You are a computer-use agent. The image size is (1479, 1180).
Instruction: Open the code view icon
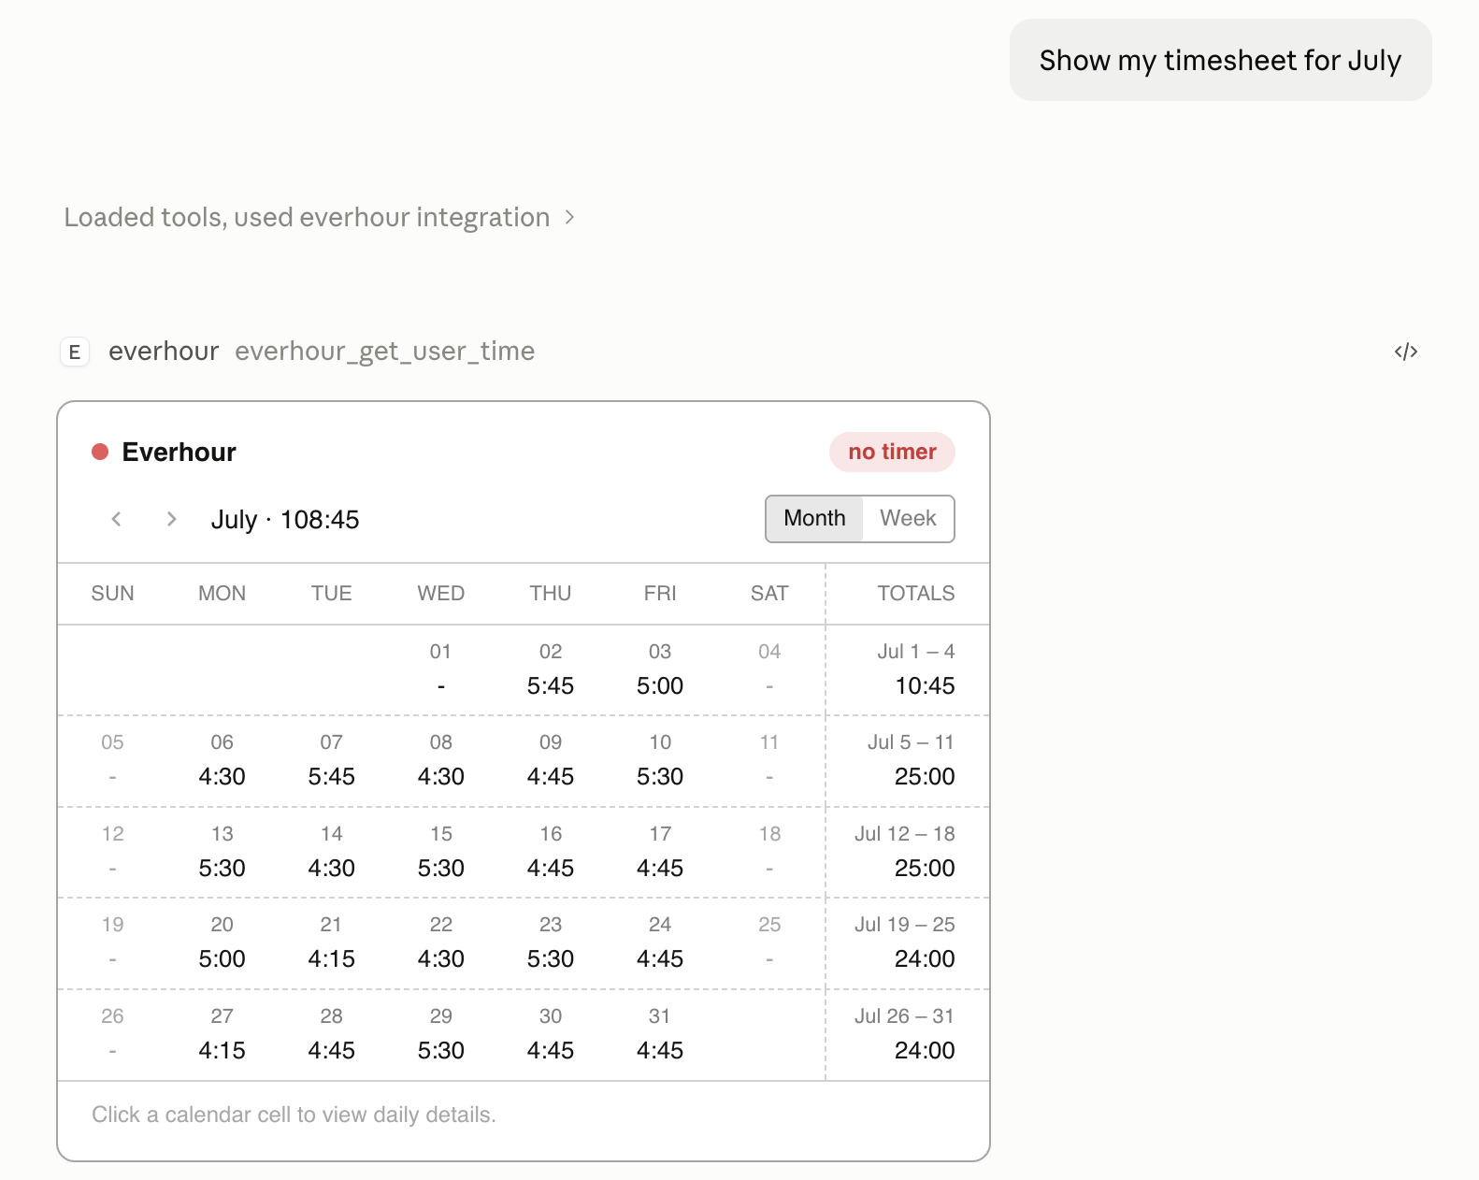(x=1405, y=352)
